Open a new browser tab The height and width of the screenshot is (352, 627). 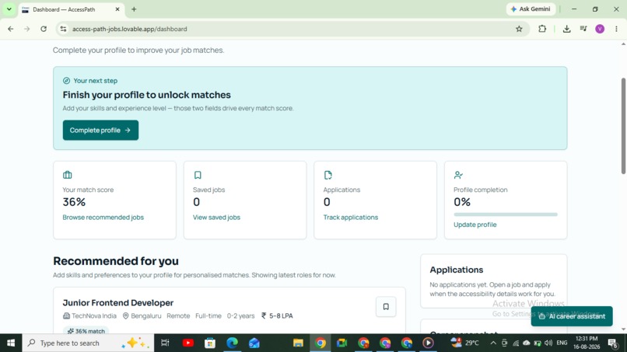134,9
